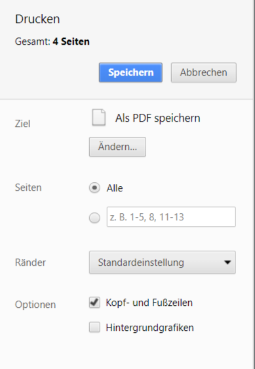Click the Seiten section label
The height and width of the screenshot is (369, 255).
[x=28, y=188]
